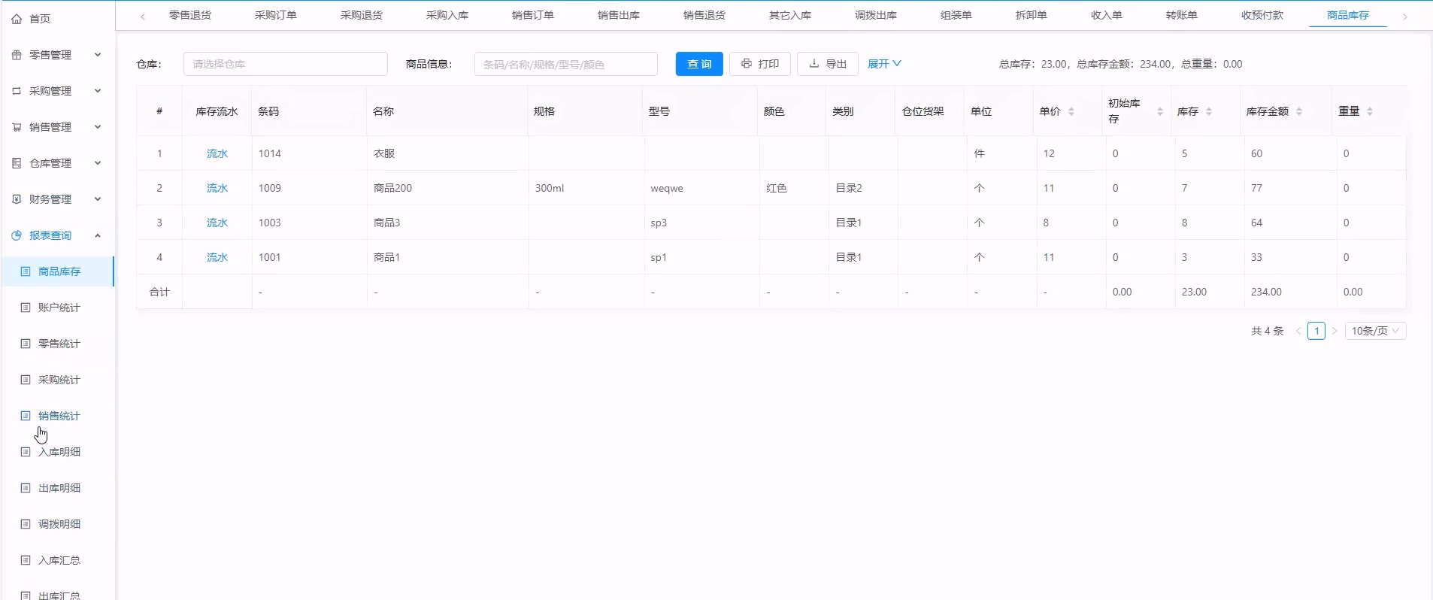The image size is (1433, 600).
Task: Click the download icon on 导出 button
Action: [x=813, y=64]
